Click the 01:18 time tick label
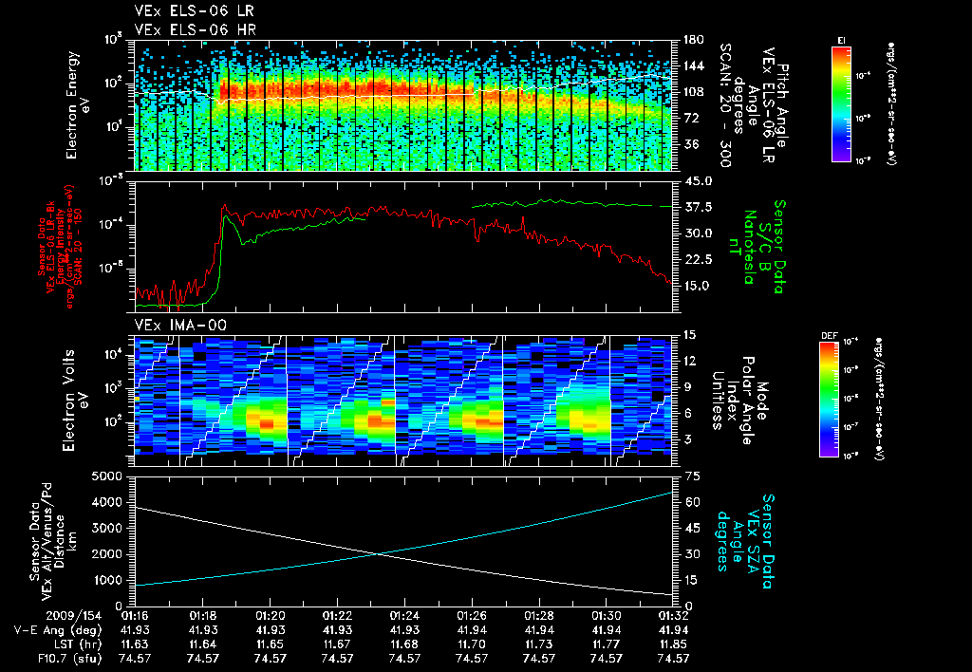 [203, 616]
